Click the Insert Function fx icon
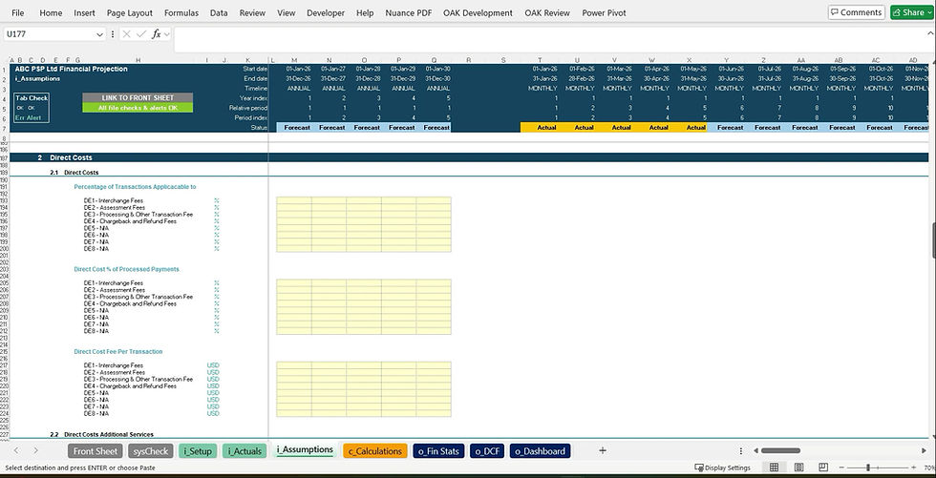936x478 pixels. (x=157, y=34)
